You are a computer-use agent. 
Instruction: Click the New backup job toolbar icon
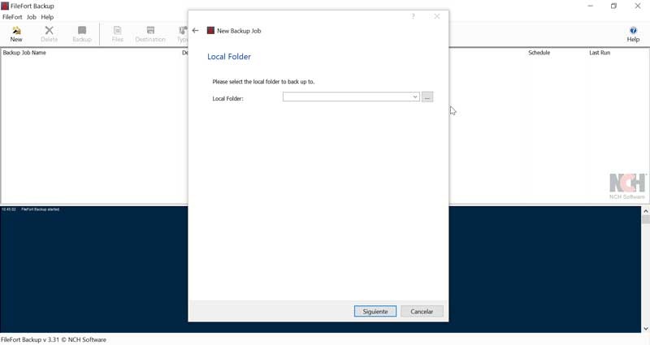pyautogui.click(x=16, y=34)
